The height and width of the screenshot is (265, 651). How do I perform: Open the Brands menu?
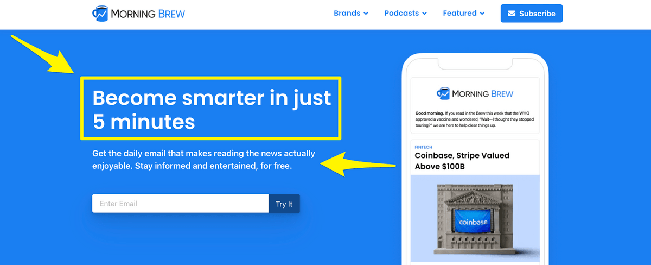pos(351,13)
